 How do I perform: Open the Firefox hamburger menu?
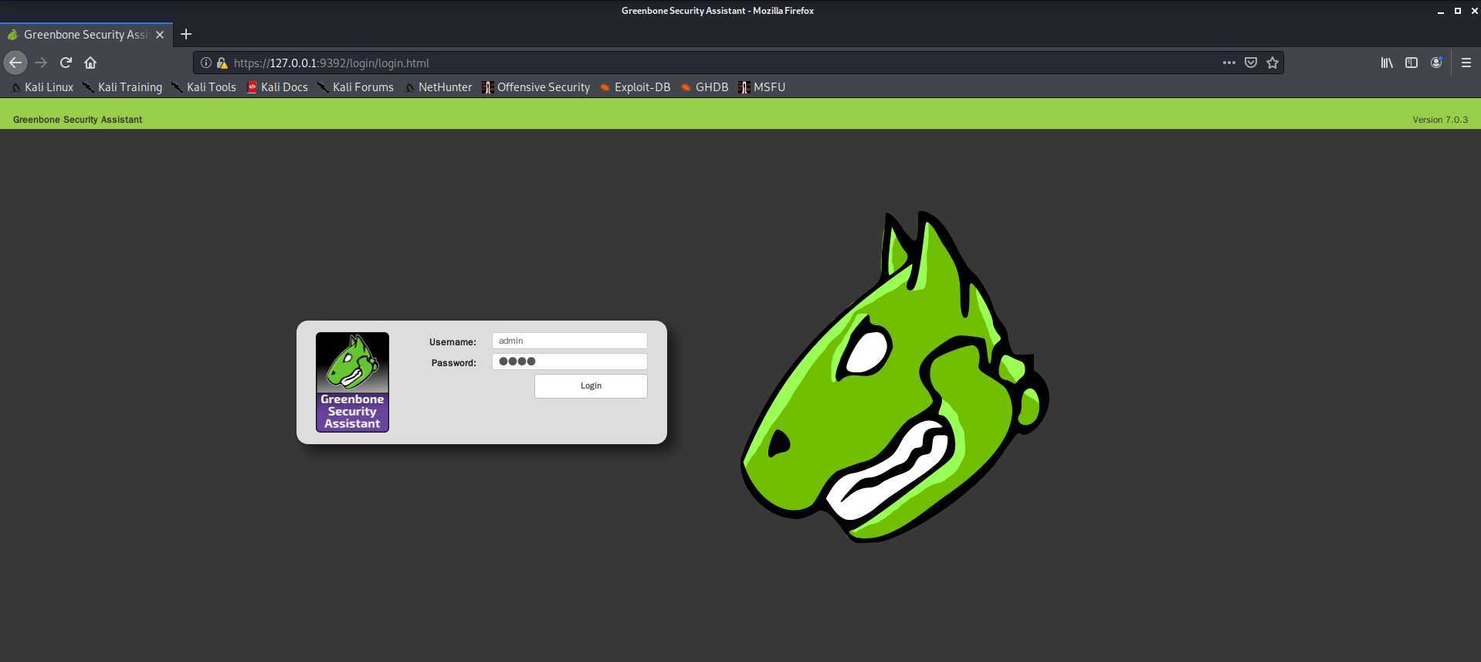point(1466,63)
